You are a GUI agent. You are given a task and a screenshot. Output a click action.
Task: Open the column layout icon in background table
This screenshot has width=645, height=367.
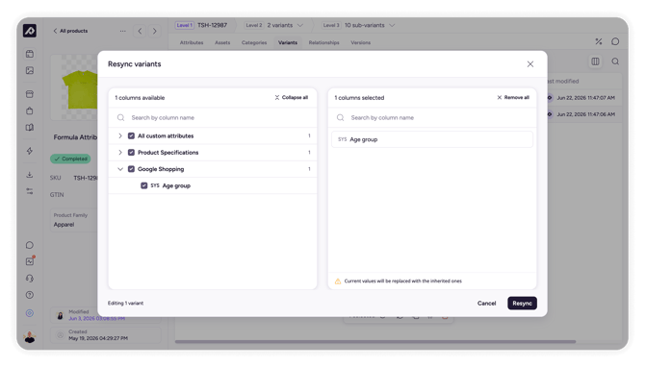tap(595, 61)
